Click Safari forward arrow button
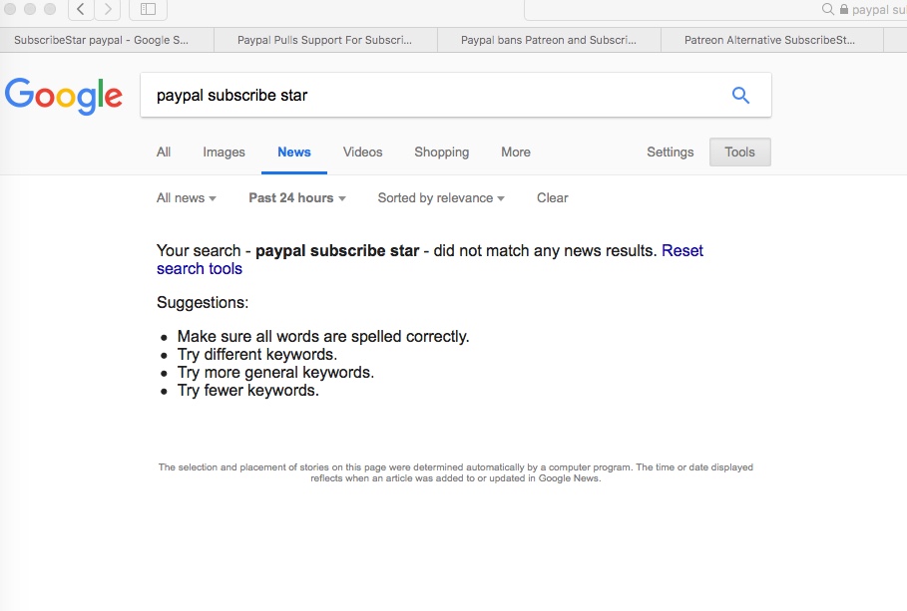The image size is (907, 611). 107,10
